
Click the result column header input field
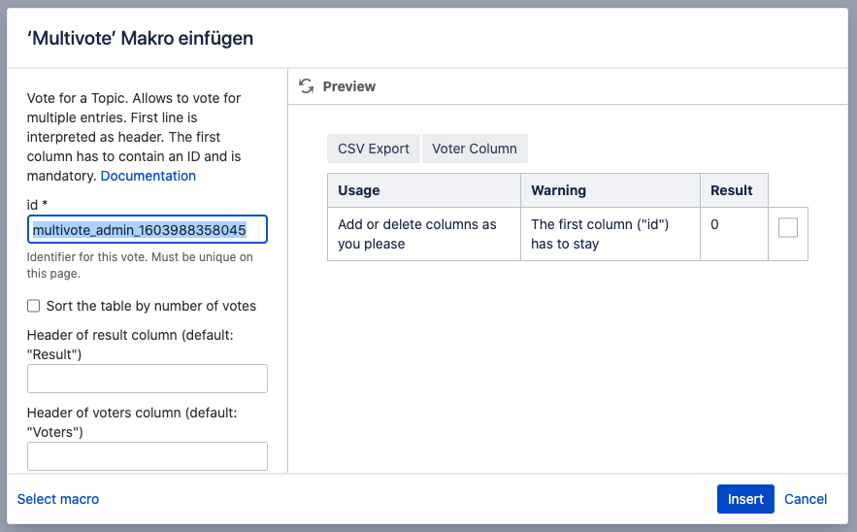[x=147, y=379]
